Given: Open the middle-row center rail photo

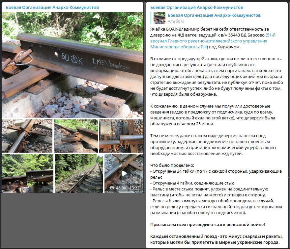Looking at the screenshot, I should pyautogui.click(x=76, y=136).
